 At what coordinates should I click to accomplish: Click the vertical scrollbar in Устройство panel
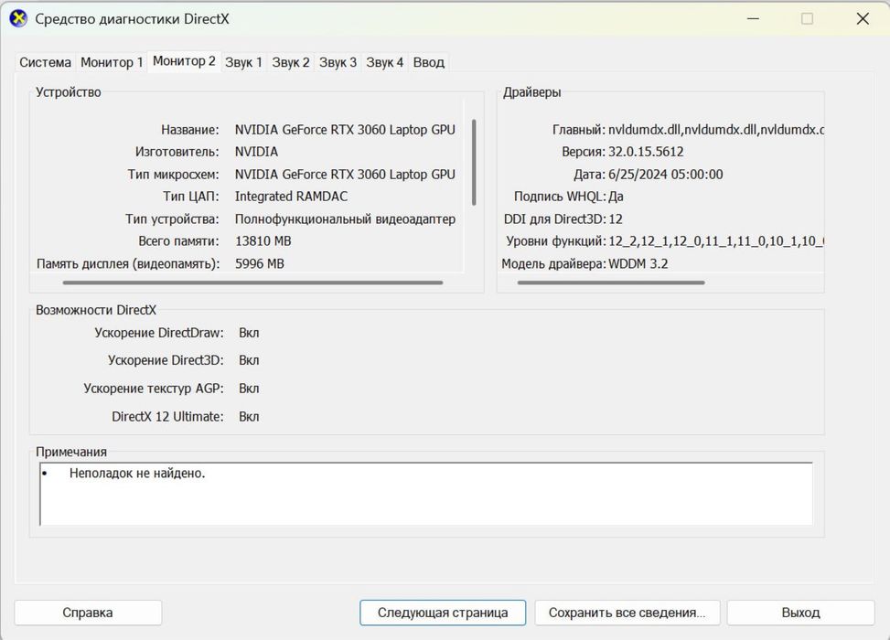[x=474, y=162]
